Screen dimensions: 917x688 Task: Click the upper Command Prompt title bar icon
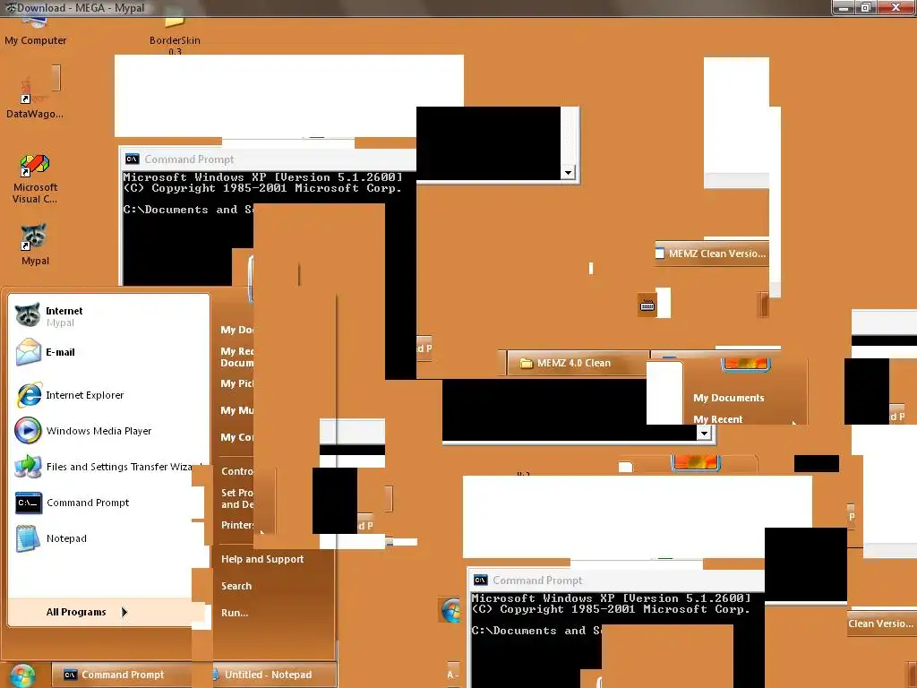(x=133, y=159)
